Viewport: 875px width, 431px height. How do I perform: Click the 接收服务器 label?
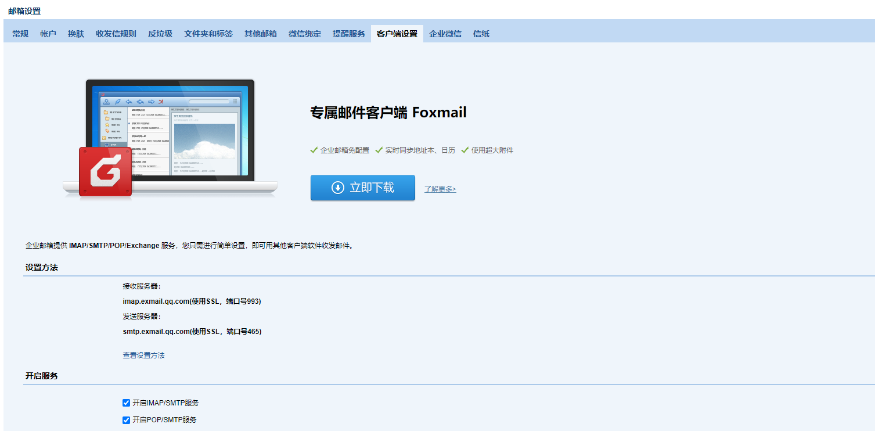click(142, 286)
